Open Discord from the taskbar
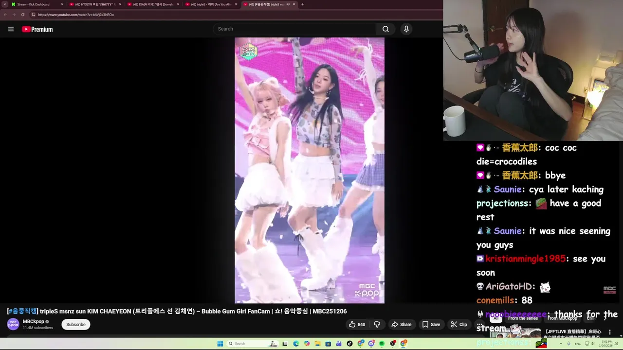623x350 pixels. (371, 344)
